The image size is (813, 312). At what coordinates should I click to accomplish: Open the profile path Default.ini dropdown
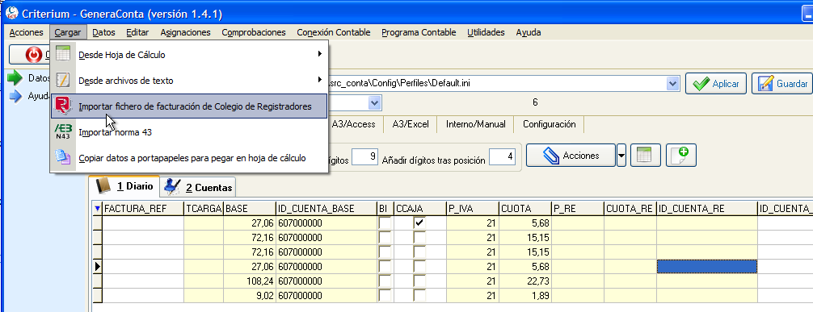672,83
